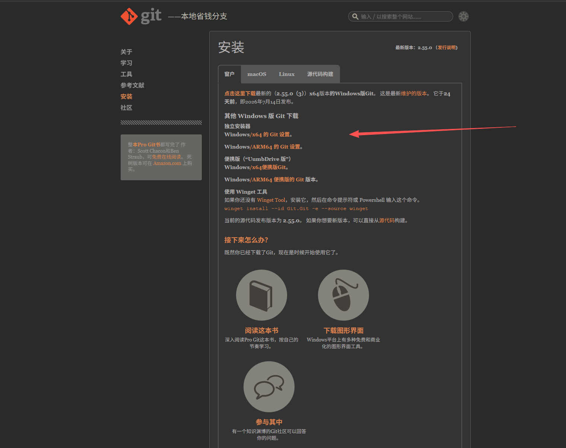The height and width of the screenshot is (448, 566).
Task: Open the Pro Git书 link in sidebar box
Action: [x=146, y=144]
